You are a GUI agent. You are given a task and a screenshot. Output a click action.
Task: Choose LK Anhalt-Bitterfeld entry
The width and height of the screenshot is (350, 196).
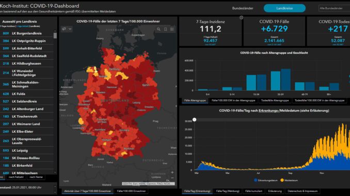click(x=27, y=48)
